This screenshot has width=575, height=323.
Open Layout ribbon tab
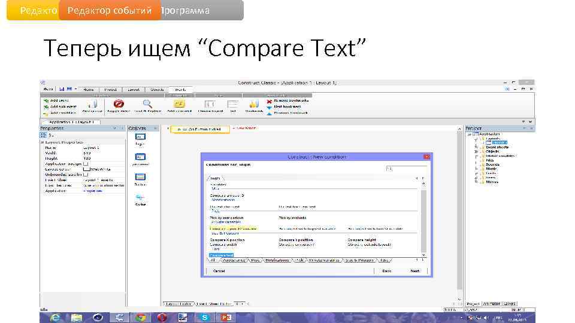pyautogui.click(x=134, y=90)
